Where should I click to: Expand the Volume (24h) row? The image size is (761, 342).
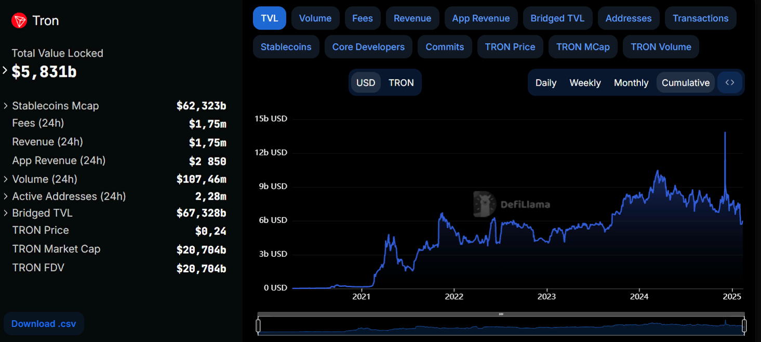pos(6,179)
